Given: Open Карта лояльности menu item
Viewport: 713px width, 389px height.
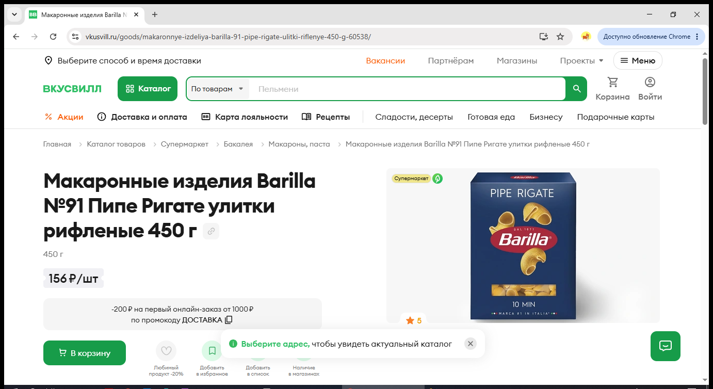Looking at the screenshot, I should [245, 117].
